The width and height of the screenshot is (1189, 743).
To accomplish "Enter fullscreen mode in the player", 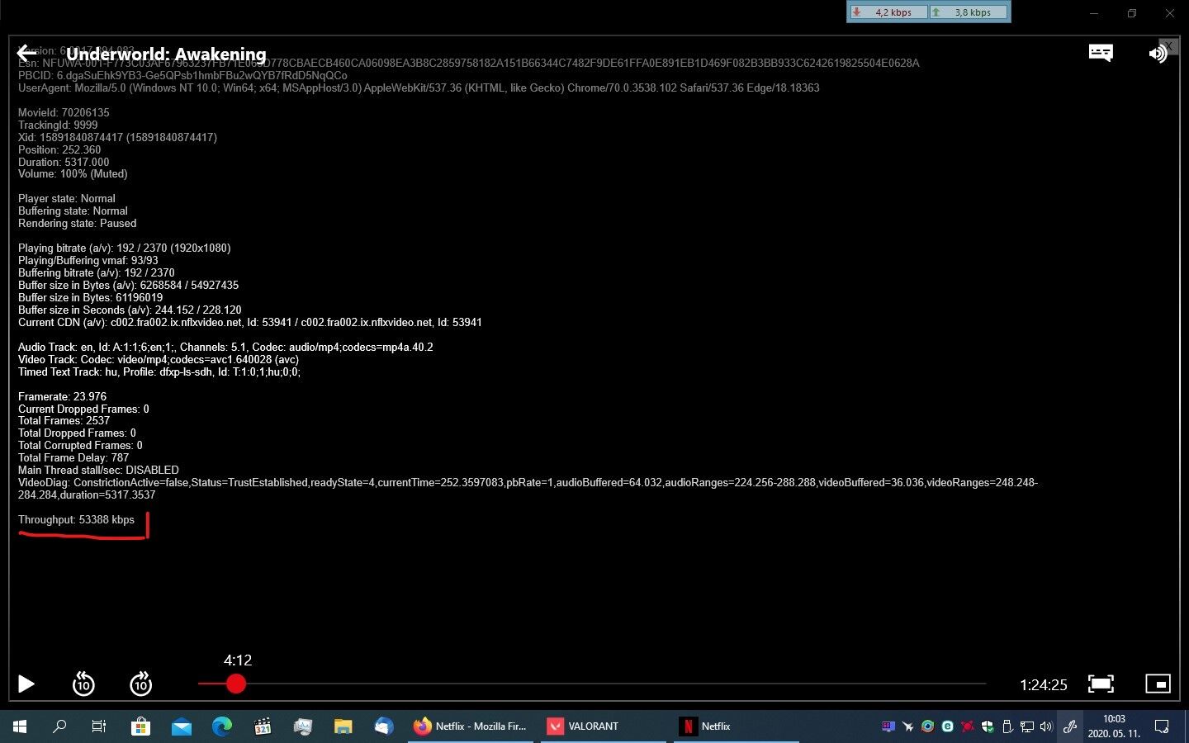I will [1101, 684].
